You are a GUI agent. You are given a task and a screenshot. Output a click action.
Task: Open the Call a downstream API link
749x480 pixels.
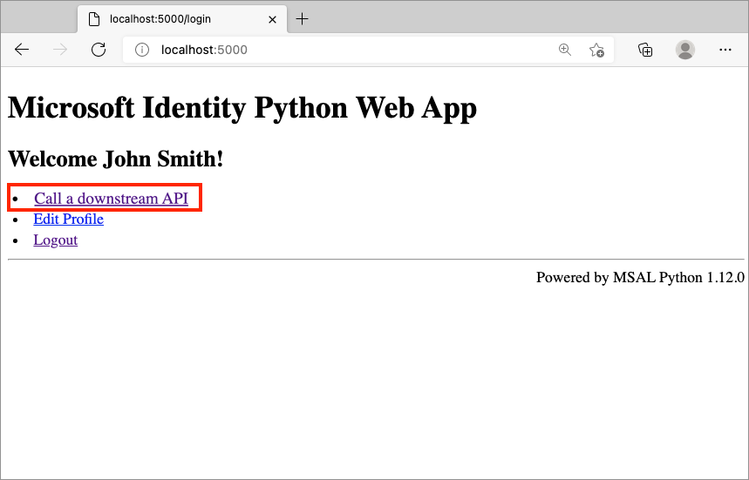111,199
